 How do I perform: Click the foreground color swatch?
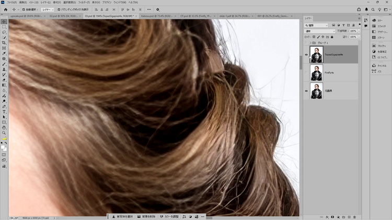(3, 146)
